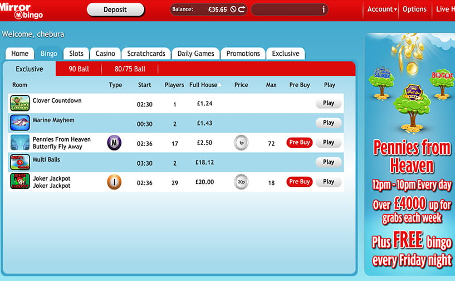Select the top-level Exclusive tab

[286, 54]
